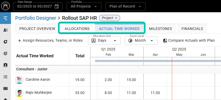The width and height of the screenshot is (221, 100).
Task: Open the target goals sidebar icon
Action: point(5,53)
